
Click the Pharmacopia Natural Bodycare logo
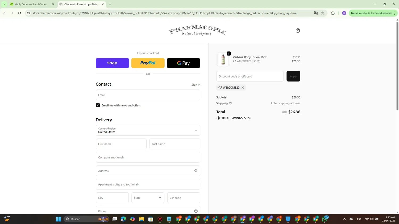coord(197,30)
